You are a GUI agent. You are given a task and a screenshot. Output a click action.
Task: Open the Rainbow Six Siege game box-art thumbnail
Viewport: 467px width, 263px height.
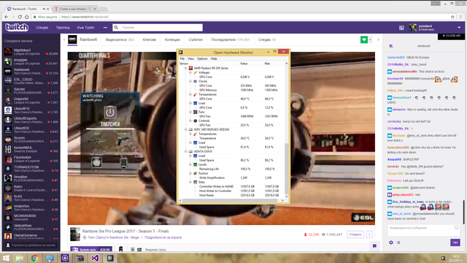[x=75, y=234]
